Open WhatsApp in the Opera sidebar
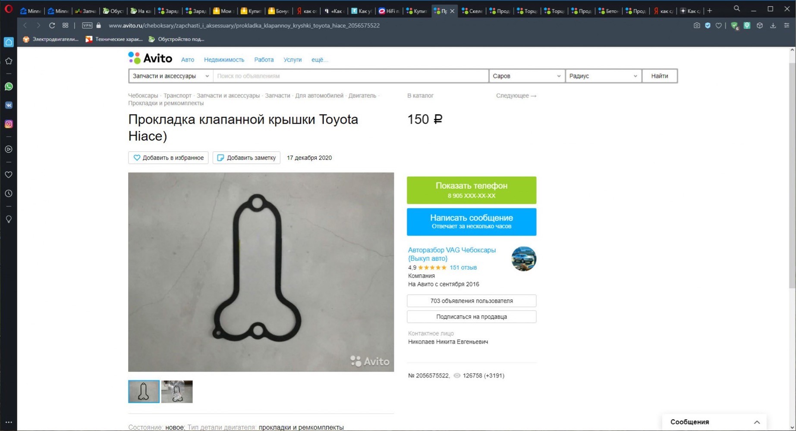The width and height of the screenshot is (796, 431). pos(9,86)
